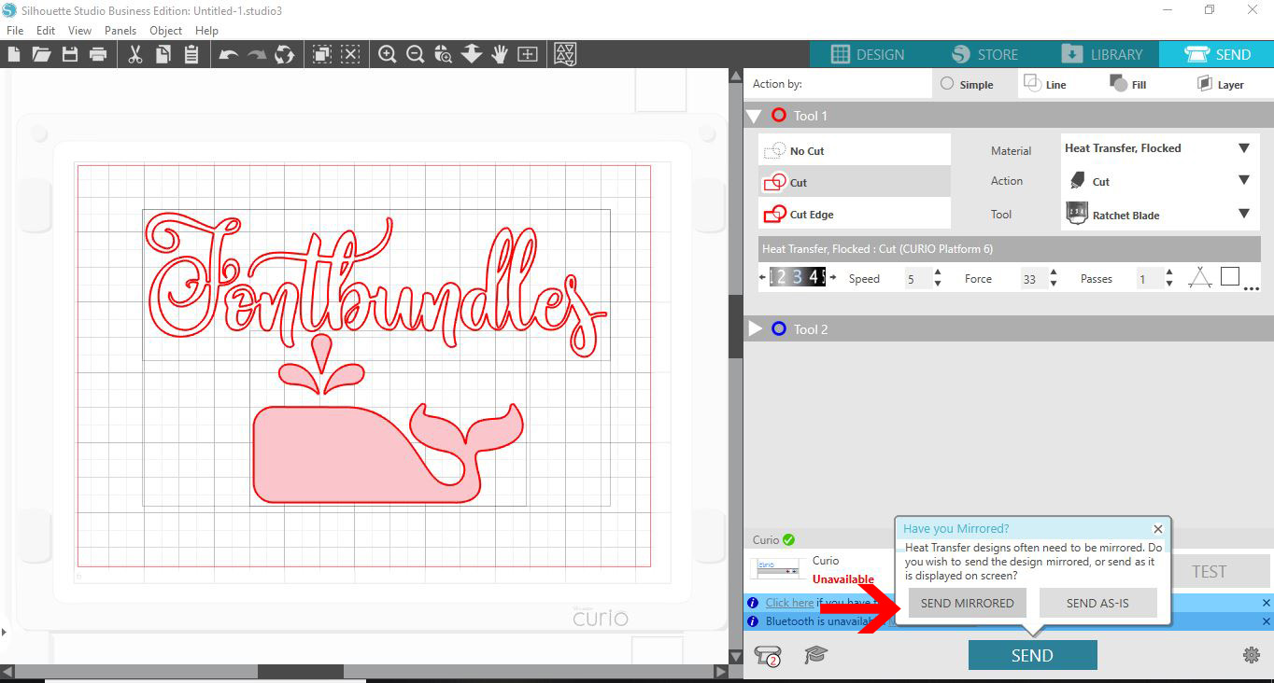Screen dimensions: 1274x683
Task: Save the document with the floppy disk icon
Action: click(x=70, y=54)
